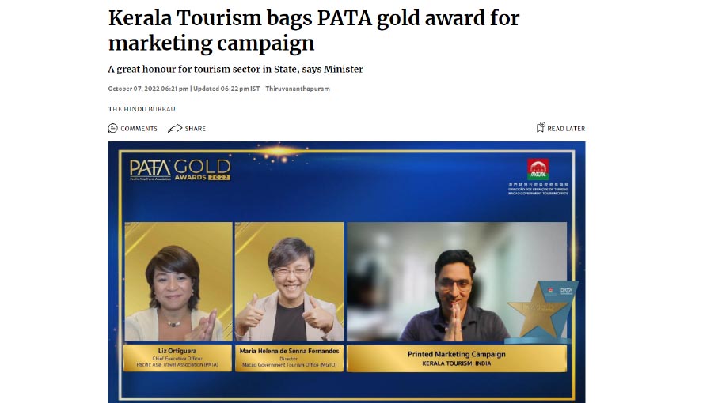Click the PATA Gold Awards 2022 logo
Image resolution: width=718 pixels, height=403 pixels.
pos(180,170)
